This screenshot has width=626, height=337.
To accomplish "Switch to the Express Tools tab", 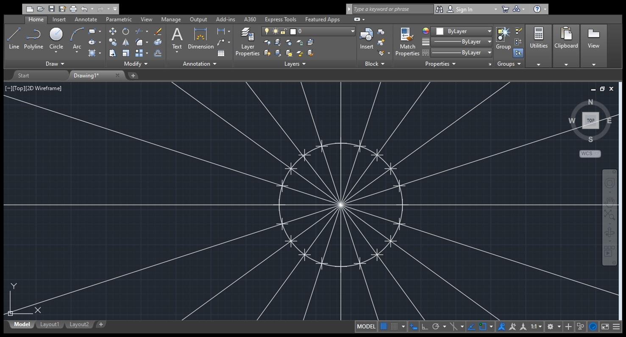I will point(280,19).
